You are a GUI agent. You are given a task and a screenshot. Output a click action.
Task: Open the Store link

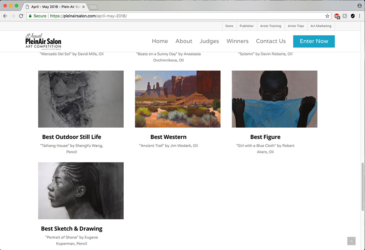229,26
